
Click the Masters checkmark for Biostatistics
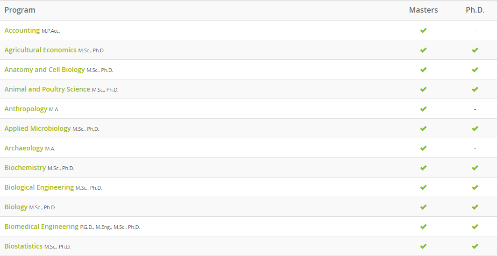tap(423, 246)
